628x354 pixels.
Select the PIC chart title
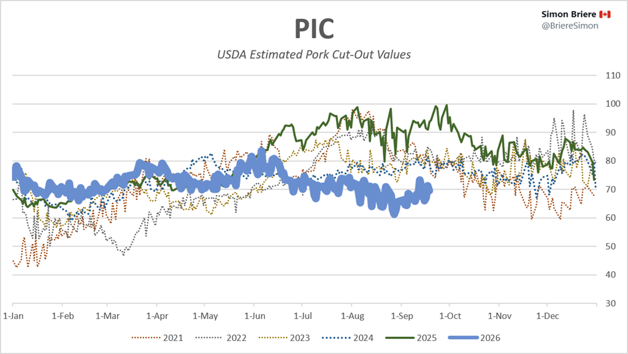pyautogui.click(x=314, y=29)
